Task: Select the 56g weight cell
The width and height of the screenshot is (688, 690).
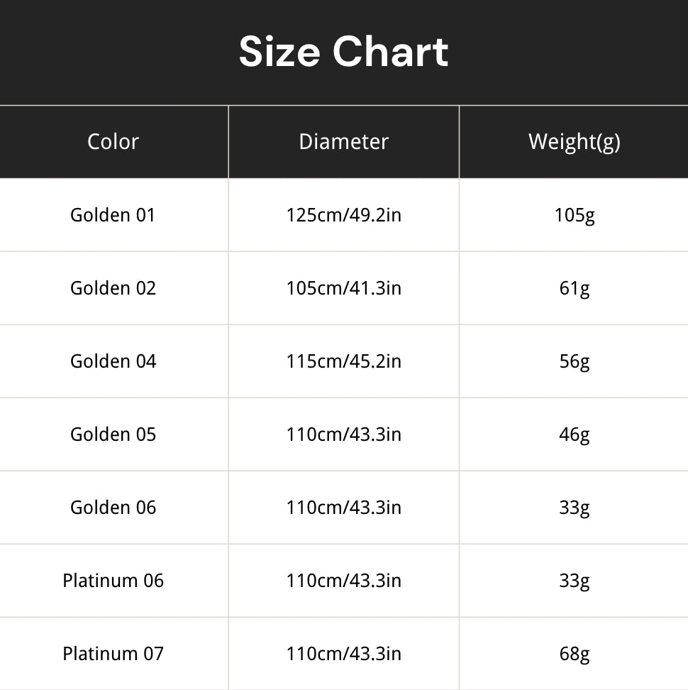Action: pyautogui.click(x=574, y=362)
